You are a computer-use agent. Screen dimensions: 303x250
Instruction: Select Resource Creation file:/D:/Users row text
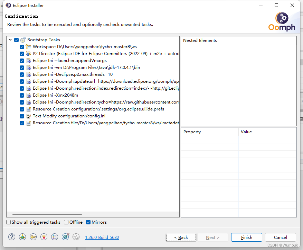[106, 123]
